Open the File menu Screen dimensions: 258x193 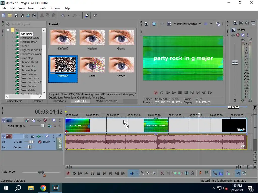click(x=4, y=8)
